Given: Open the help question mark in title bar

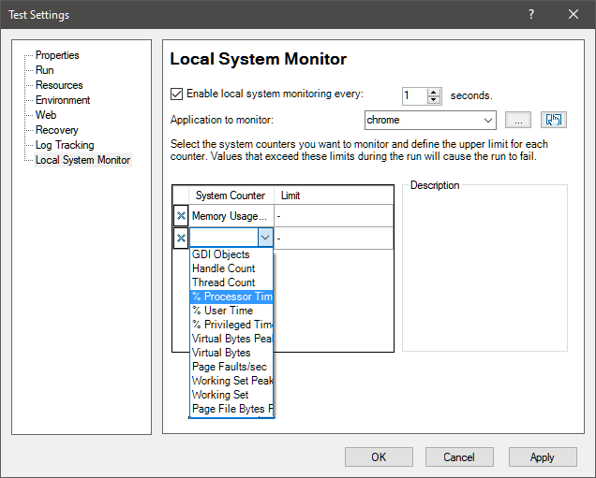Looking at the screenshot, I should tap(531, 14).
